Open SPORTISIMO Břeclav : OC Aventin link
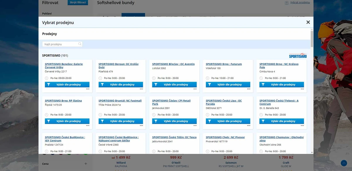The image size is (352, 171). click(x=173, y=64)
